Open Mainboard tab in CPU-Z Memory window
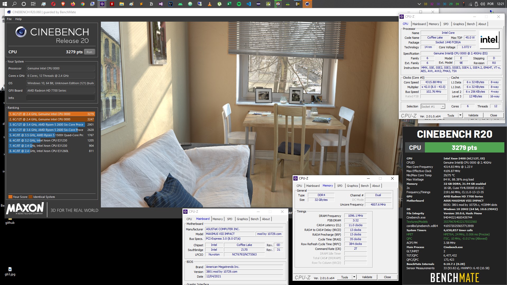The image size is (507, 285). coord(313,186)
